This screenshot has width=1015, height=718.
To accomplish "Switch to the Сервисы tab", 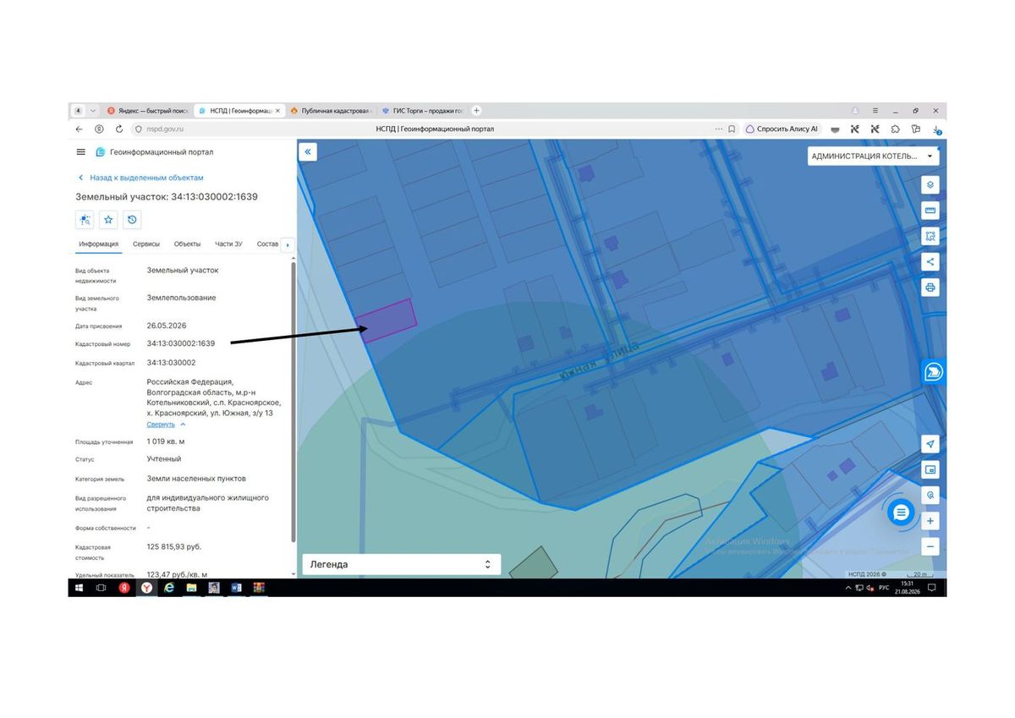I will 146,244.
